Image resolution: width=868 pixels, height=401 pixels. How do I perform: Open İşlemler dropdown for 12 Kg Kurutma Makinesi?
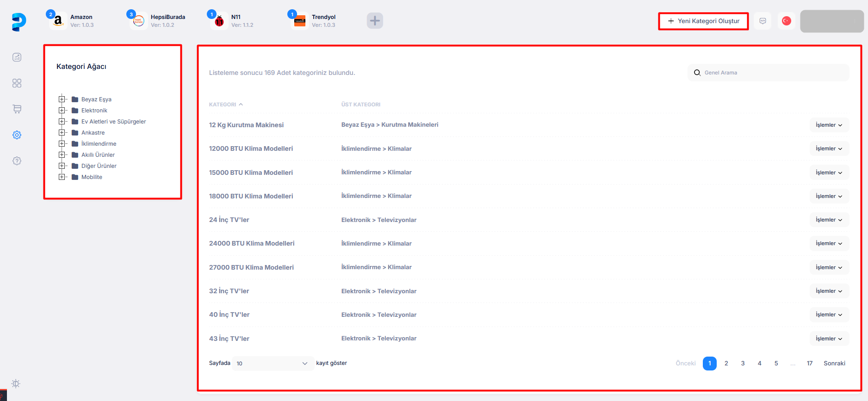click(x=829, y=125)
